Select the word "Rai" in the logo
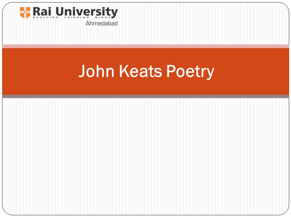This screenshot has height=218, width=291. click(x=42, y=12)
